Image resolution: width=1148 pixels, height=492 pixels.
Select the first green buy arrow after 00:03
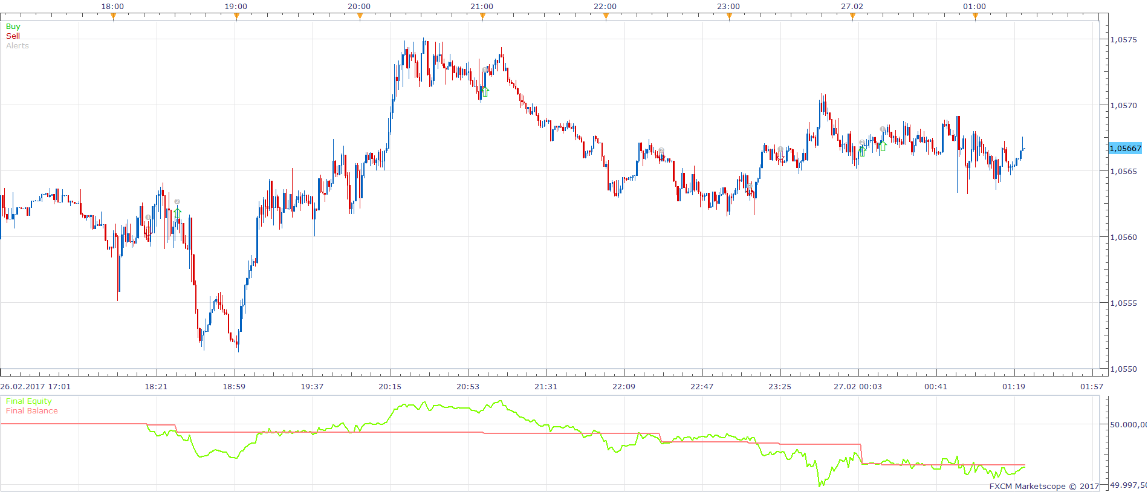[862, 151]
